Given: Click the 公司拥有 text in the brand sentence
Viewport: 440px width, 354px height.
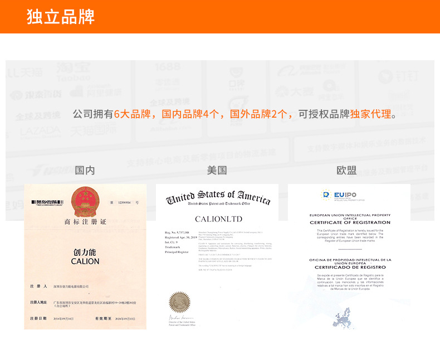Looking at the screenshot, I should click(93, 114).
